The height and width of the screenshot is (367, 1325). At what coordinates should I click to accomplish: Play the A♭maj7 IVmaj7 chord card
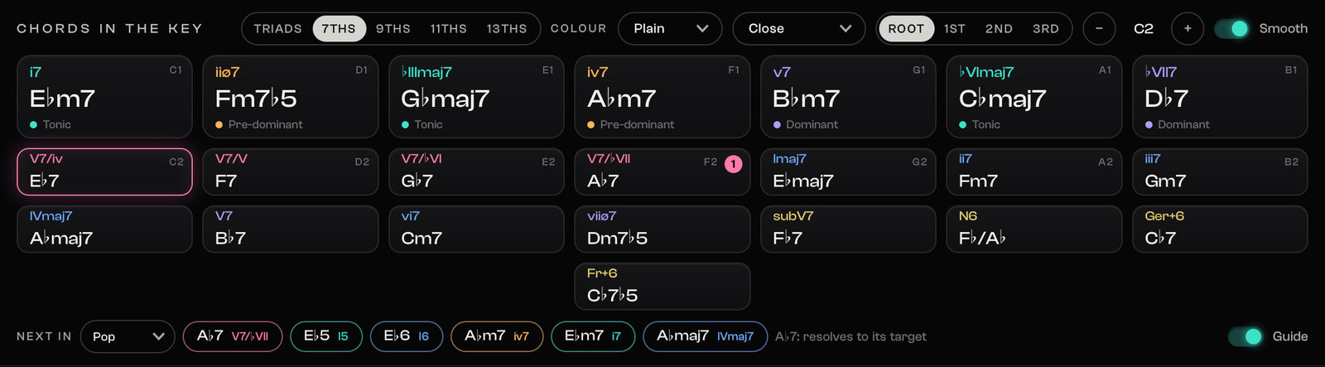point(104,229)
